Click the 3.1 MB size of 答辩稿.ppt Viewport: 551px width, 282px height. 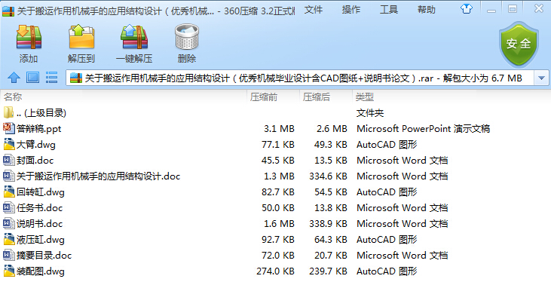279,129
